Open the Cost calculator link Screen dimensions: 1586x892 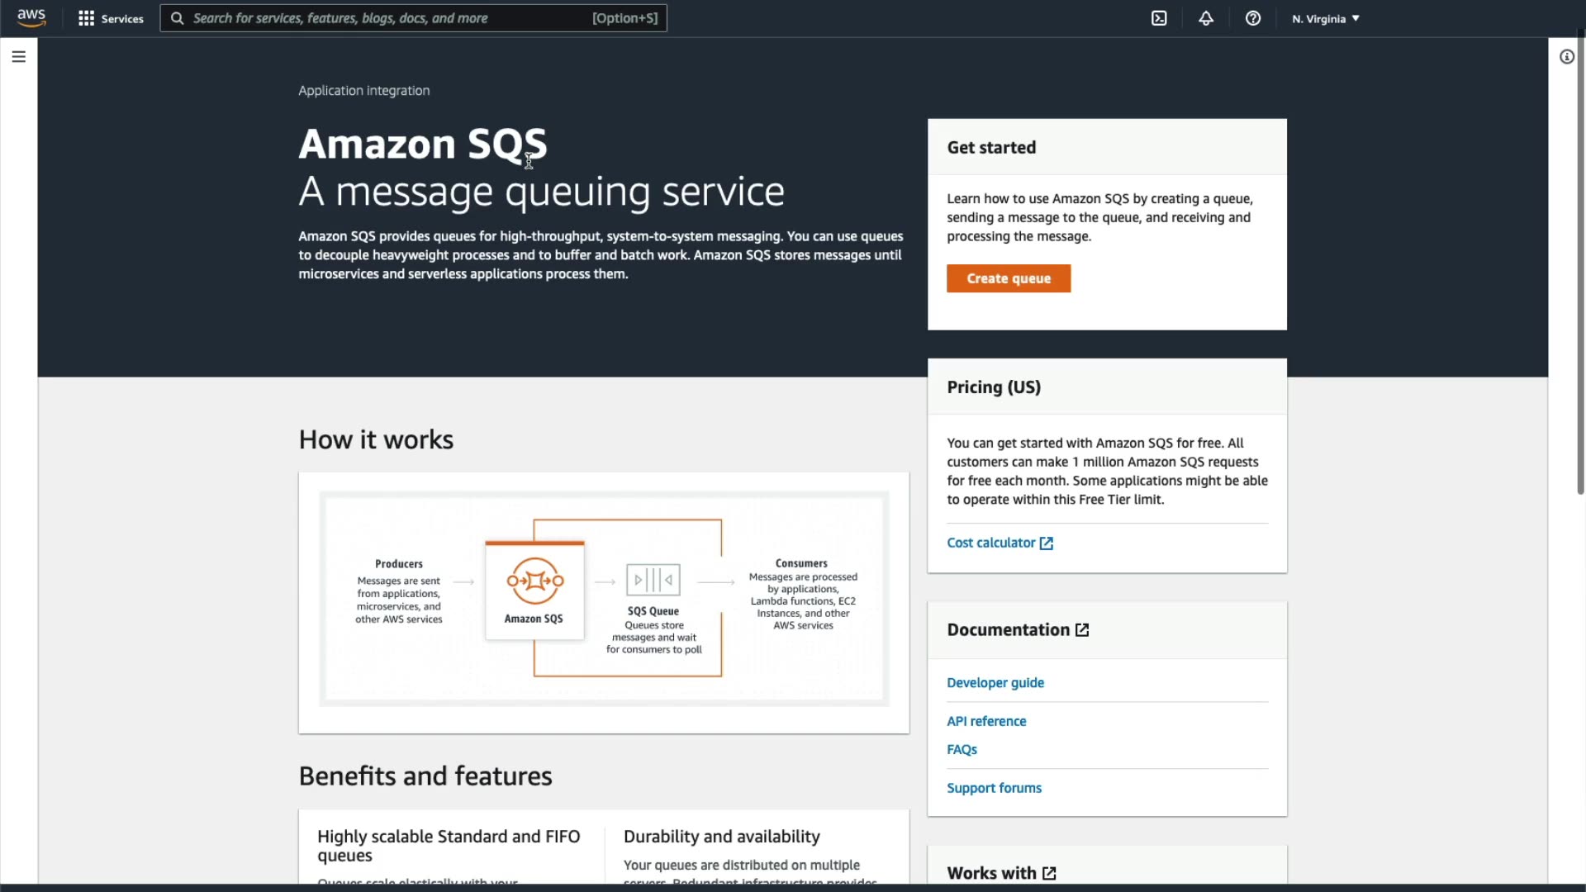coord(990,543)
